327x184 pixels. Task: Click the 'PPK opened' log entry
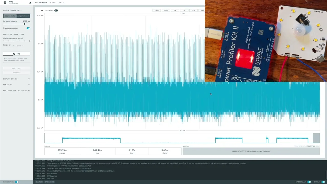pyautogui.click(x=52, y=176)
